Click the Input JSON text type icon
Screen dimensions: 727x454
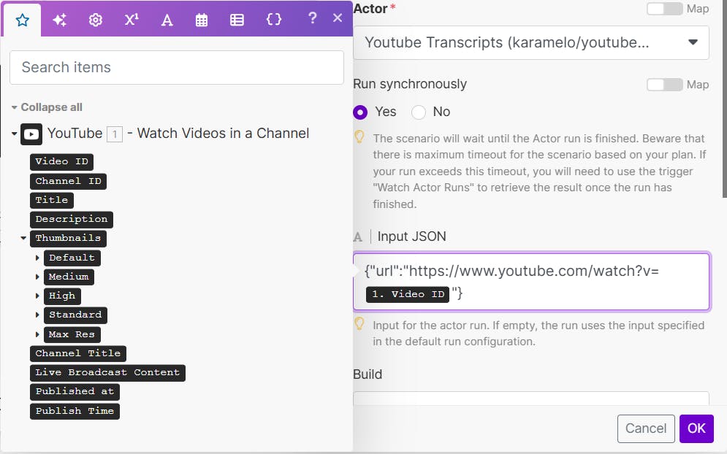pyautogui.click(x=357, y=237)
